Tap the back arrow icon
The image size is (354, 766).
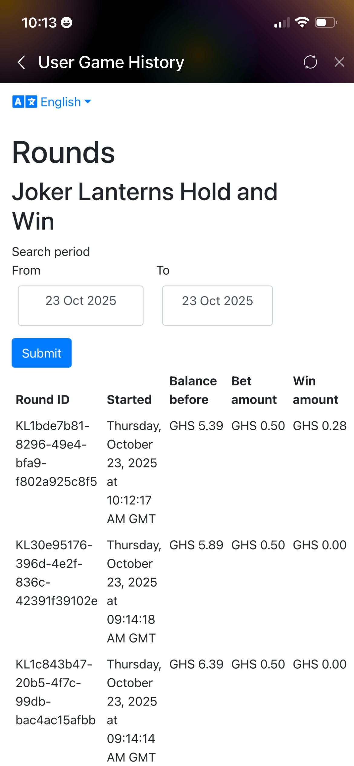pos(21,63)
